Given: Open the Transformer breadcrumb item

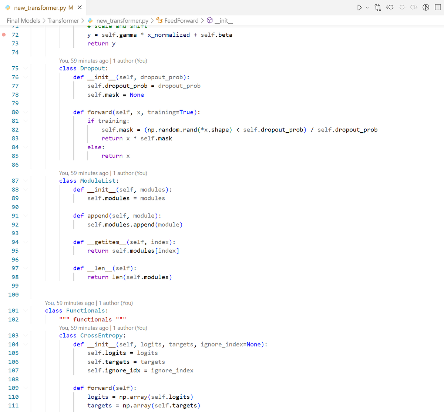Looking at the screenshot, I should click(63, 21).
